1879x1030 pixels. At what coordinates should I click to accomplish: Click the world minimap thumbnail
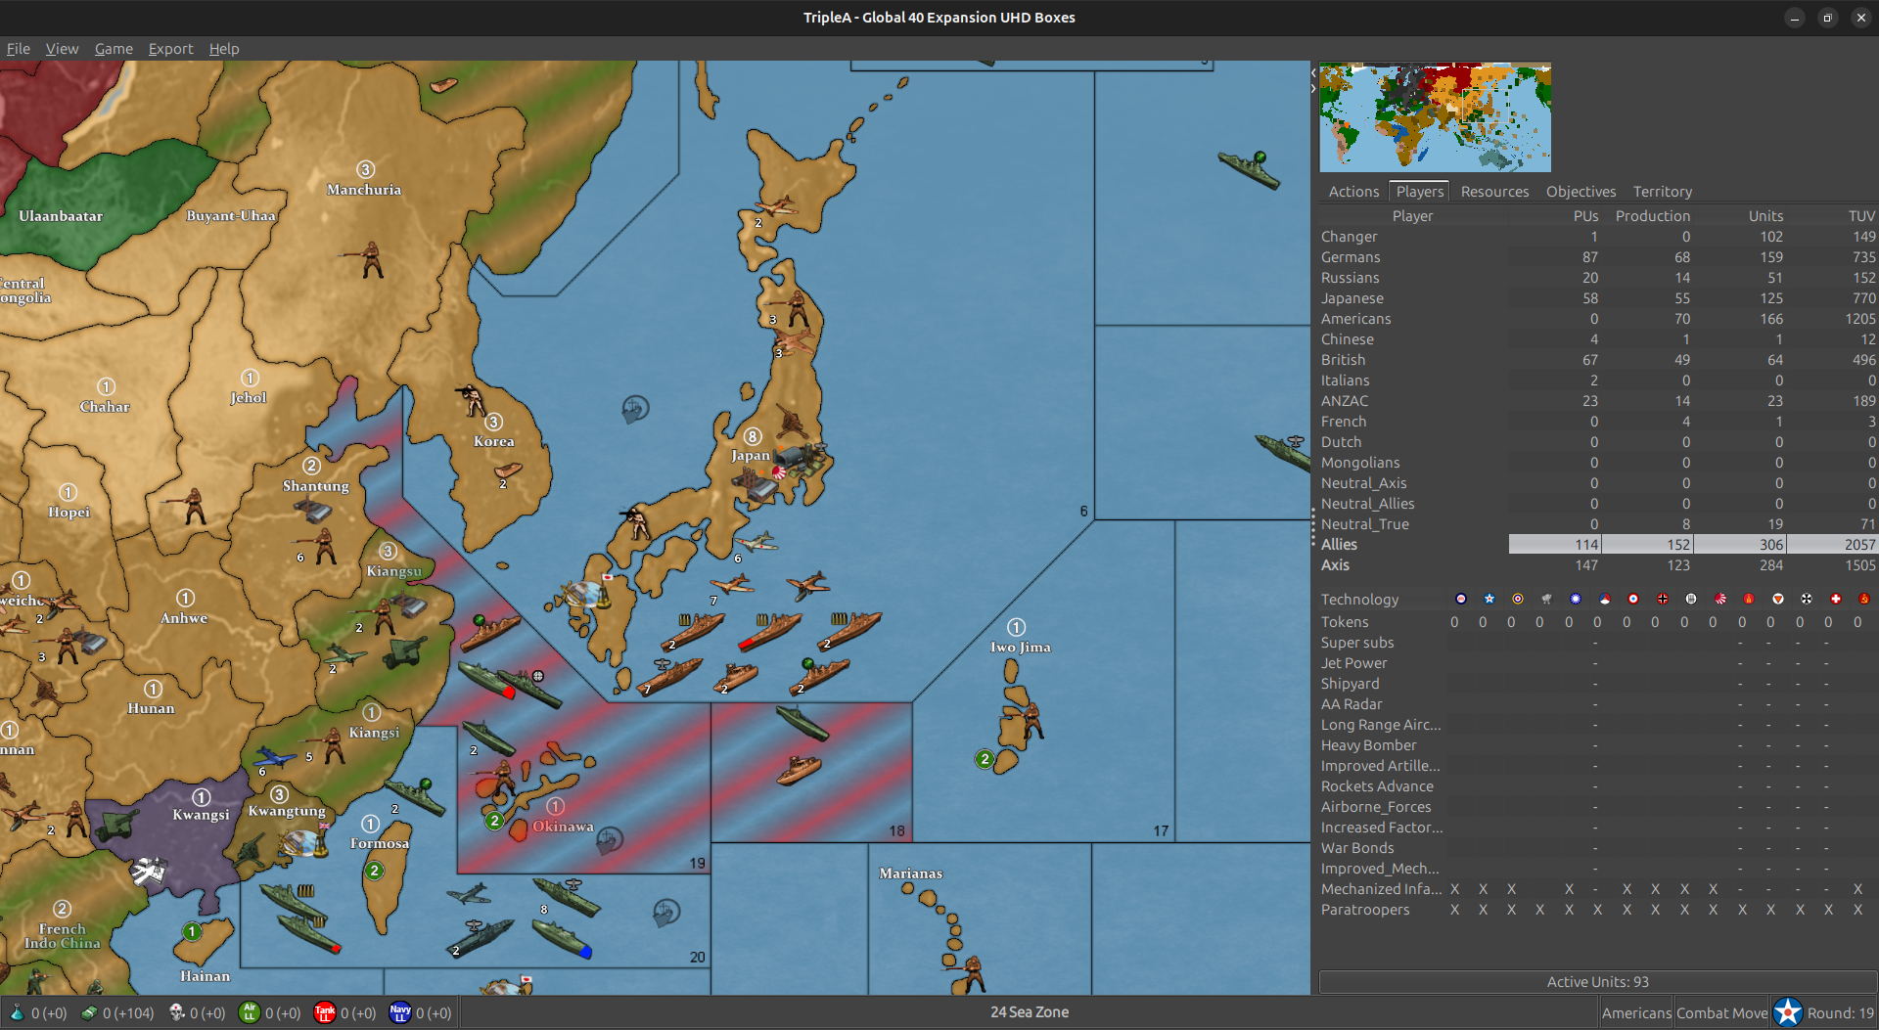(x=1435, y=117)
